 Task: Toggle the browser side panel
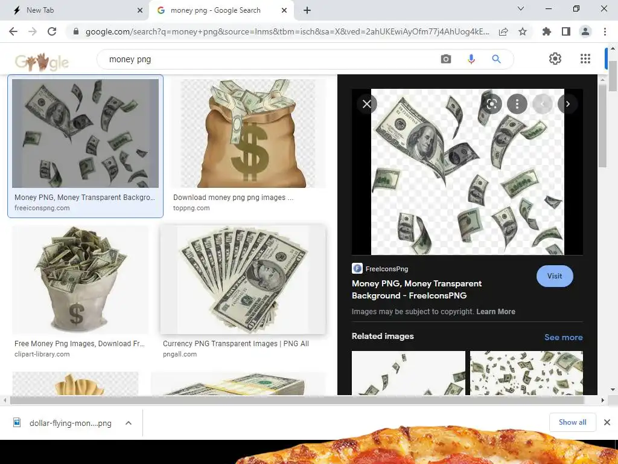566,31
